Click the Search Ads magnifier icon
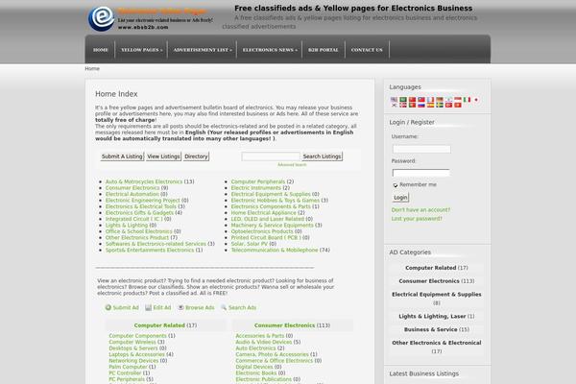Screen dimensions: 576x384 click(x=224, y=307)
